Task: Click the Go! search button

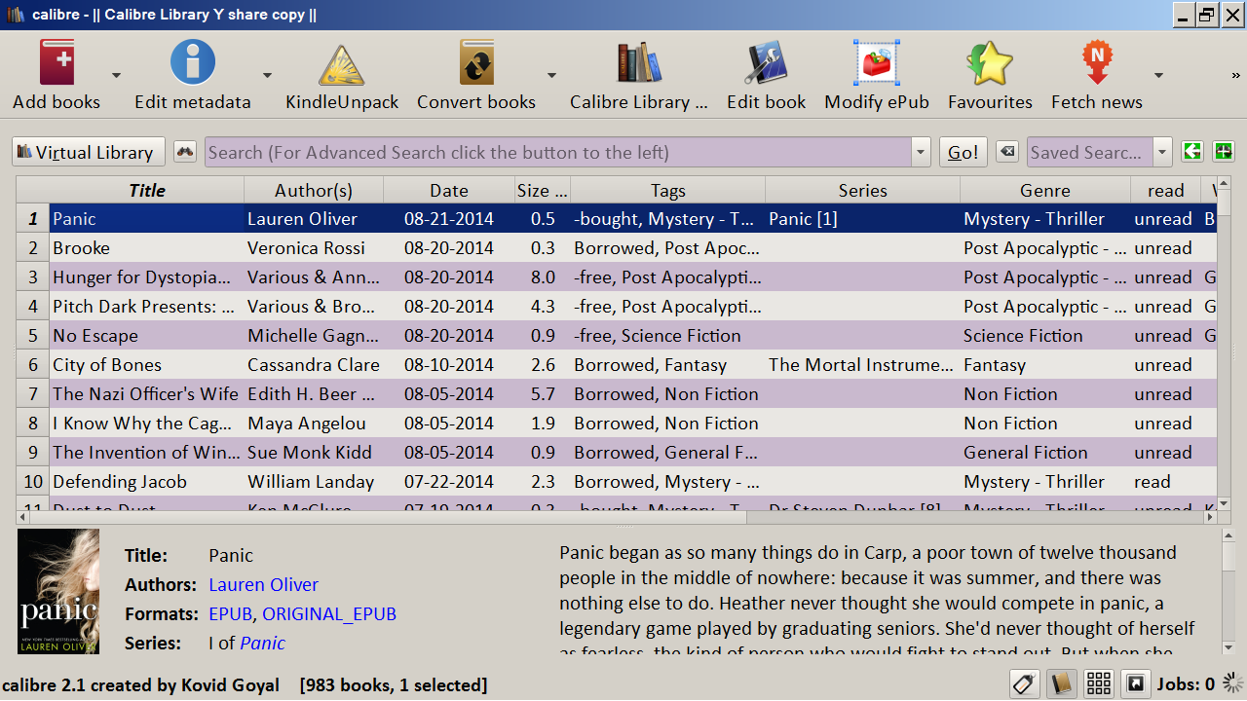Action: 964,152
